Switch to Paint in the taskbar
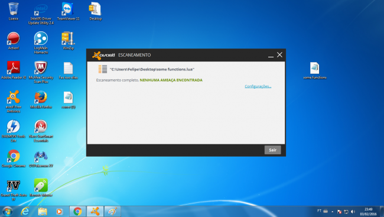 point(112,211)
